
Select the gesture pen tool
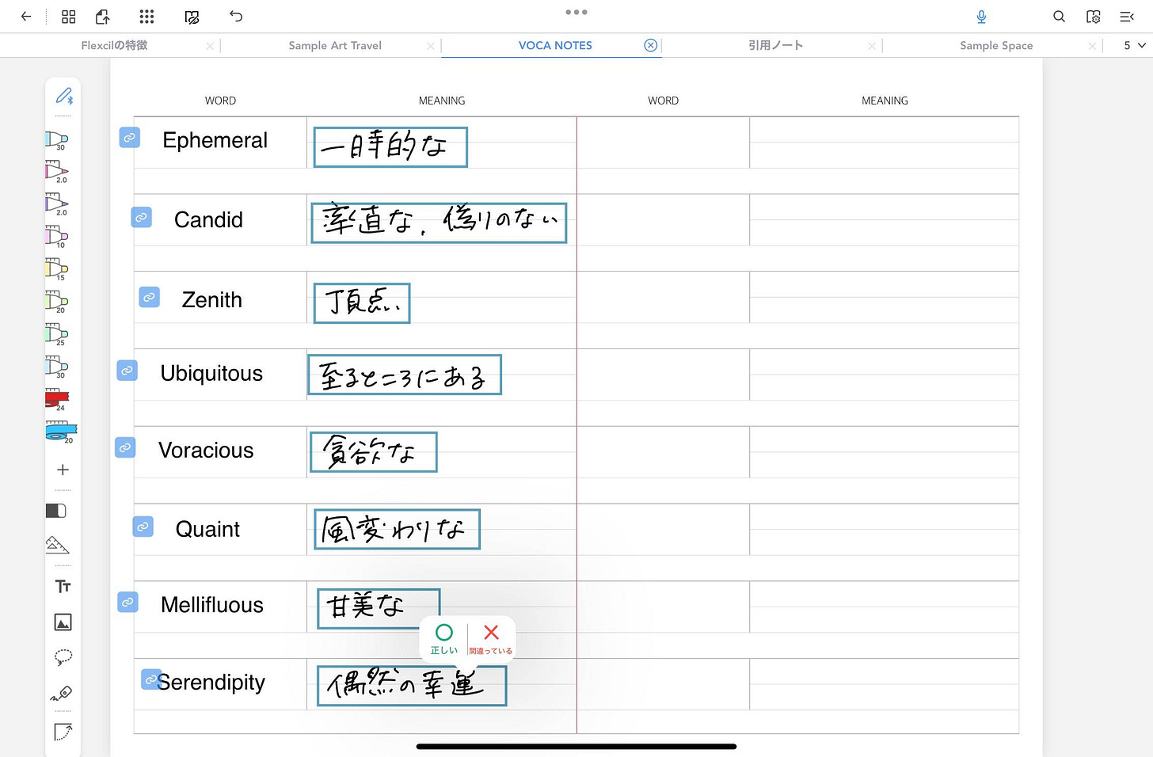(62, 694)
